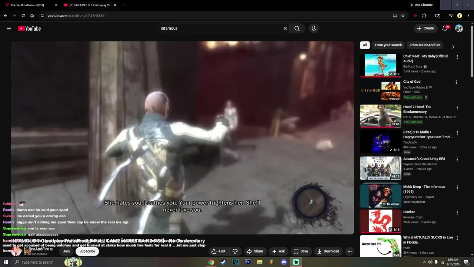The height and width of the screenshot is (267, 474).
Task: Click the Share button
Action: coord(255,251)
